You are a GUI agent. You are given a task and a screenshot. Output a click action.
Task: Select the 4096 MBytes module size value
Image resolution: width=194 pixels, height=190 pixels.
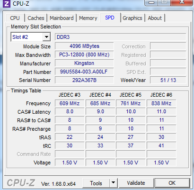(x=84, y=46)
